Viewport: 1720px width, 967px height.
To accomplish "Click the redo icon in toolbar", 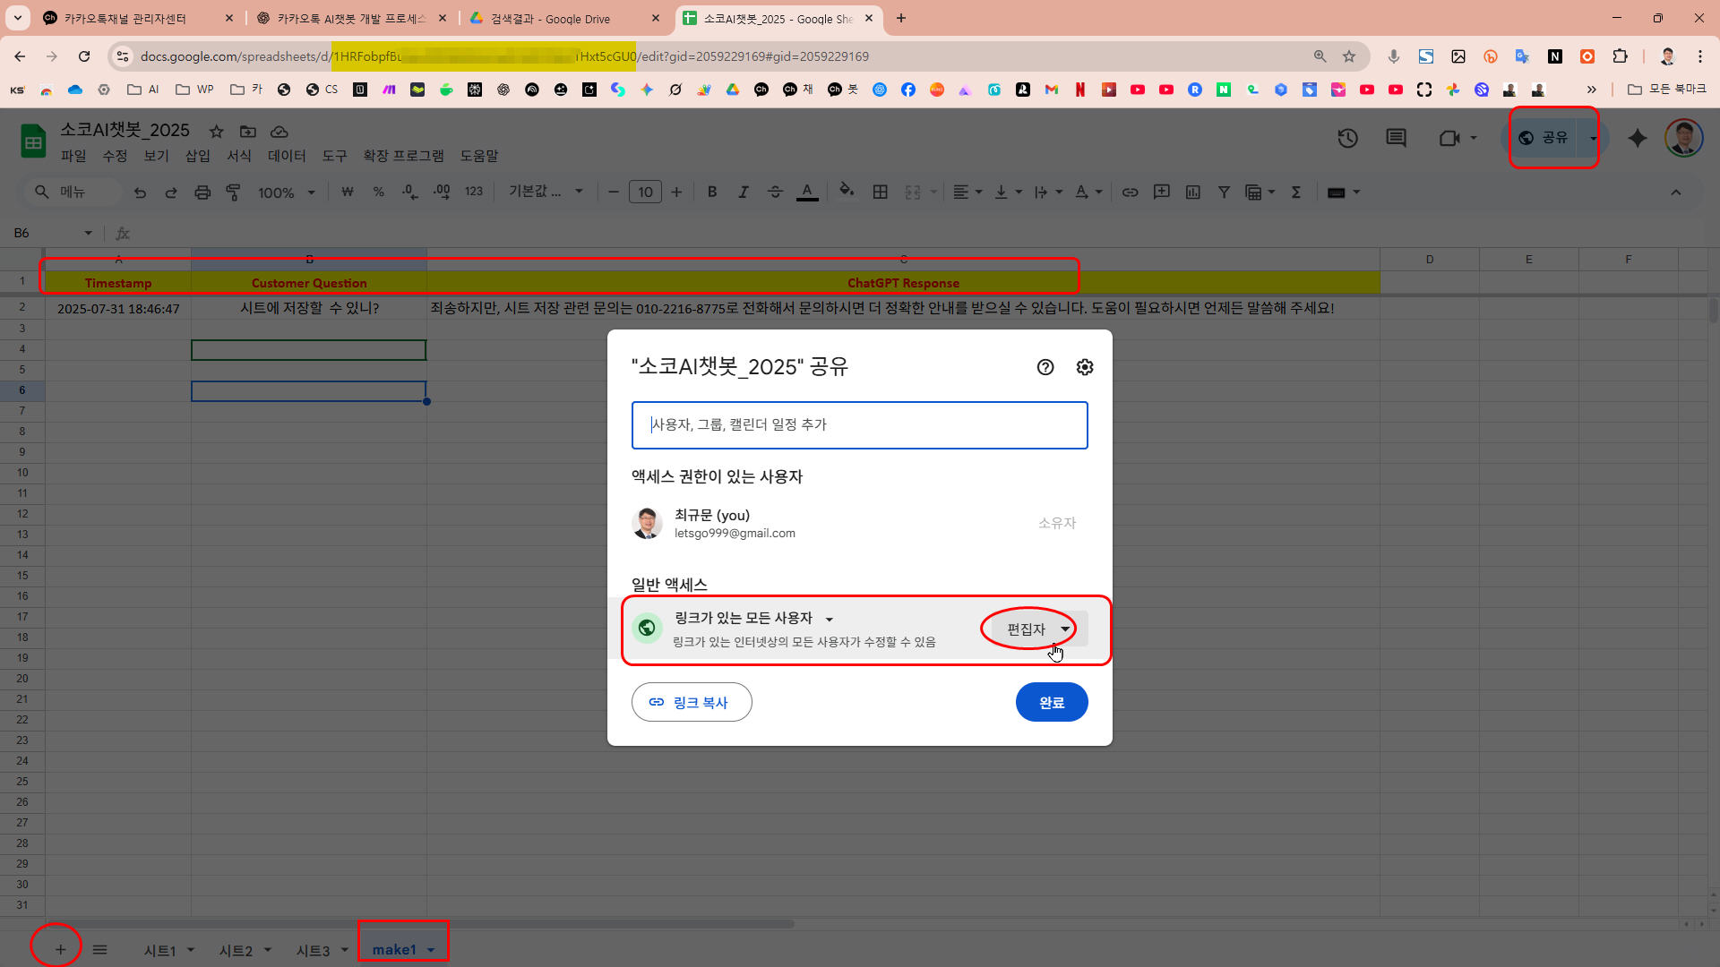I will [170, 192].
